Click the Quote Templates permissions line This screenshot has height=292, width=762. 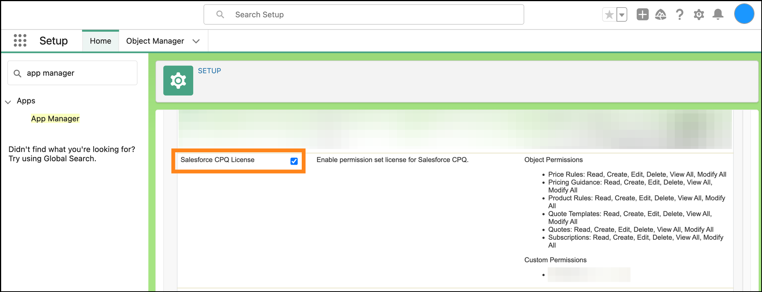(630, 217)
